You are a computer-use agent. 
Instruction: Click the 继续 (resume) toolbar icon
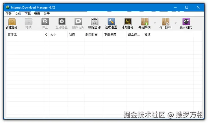[29, 21]
